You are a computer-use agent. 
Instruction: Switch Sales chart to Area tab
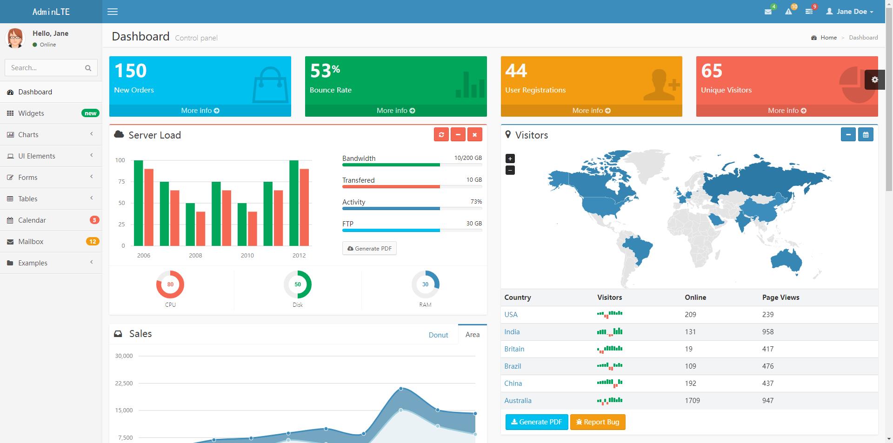(x=473, y=334)
